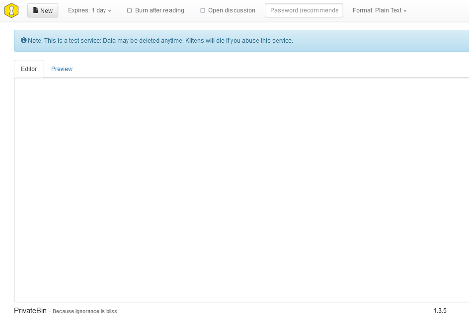Focus the Password input field
The width and height of the screenshot is (469, 336).
click(304, 10)
